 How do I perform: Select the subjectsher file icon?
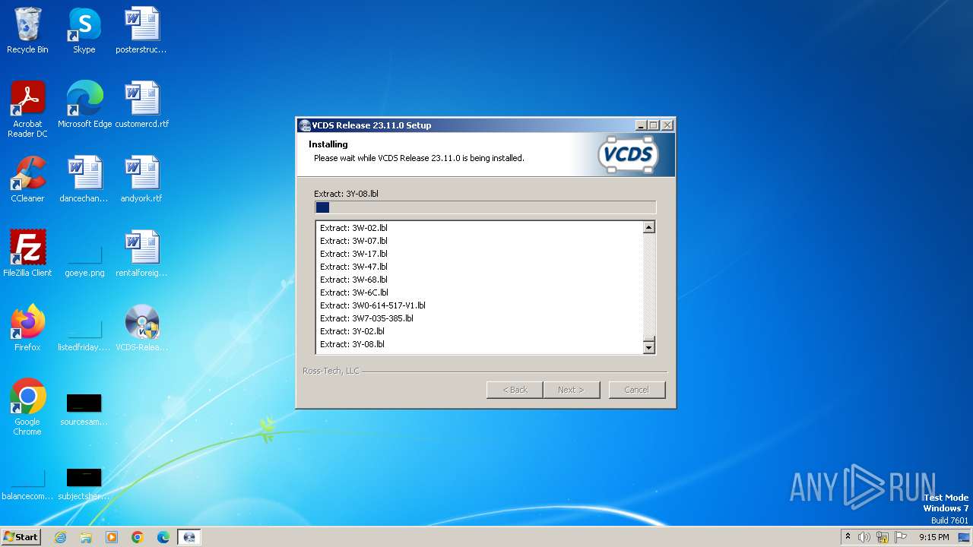pyautogui.click(x=84, y=483)
